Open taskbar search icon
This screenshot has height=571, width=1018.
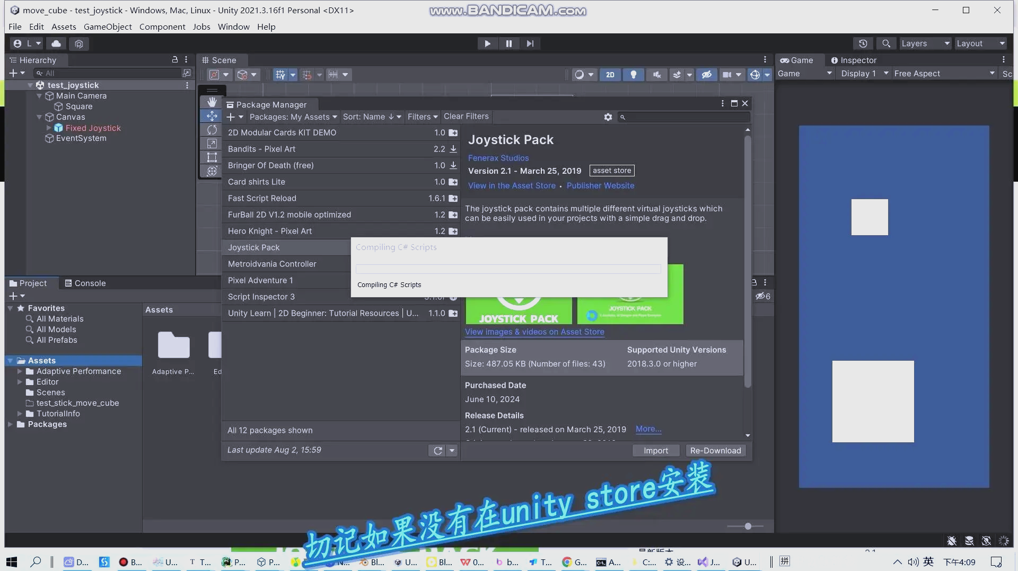click(36, 562)
